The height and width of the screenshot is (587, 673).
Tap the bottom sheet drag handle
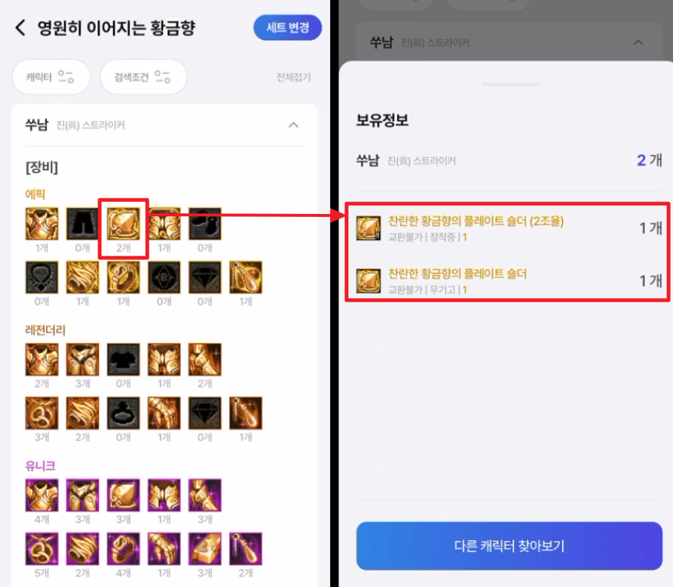[x=510, y=85]
